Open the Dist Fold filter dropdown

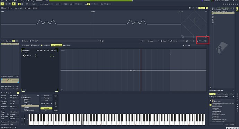46,103
